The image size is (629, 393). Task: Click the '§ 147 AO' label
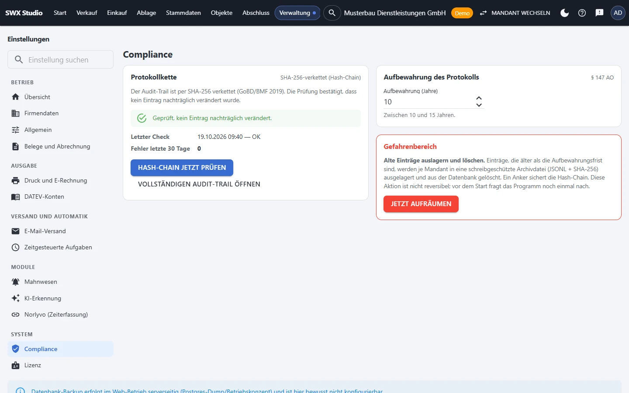coord(602,77)
